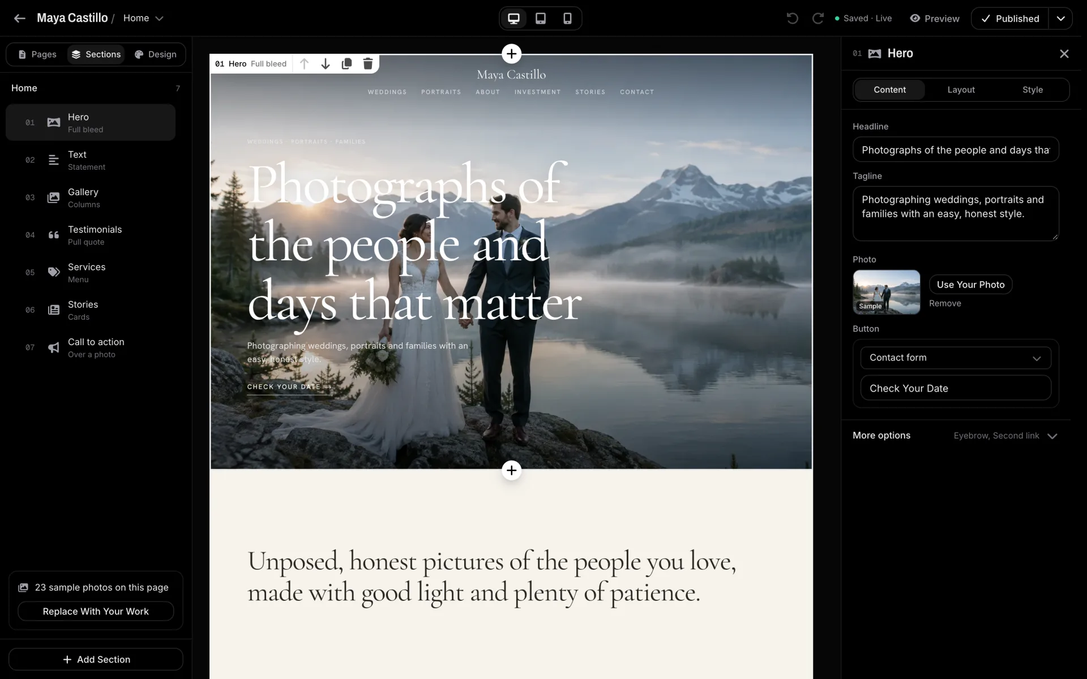The width and height of the screenshot is (1087, 679).
Task: Switch to the Sections tab
Action: point(96,54)
